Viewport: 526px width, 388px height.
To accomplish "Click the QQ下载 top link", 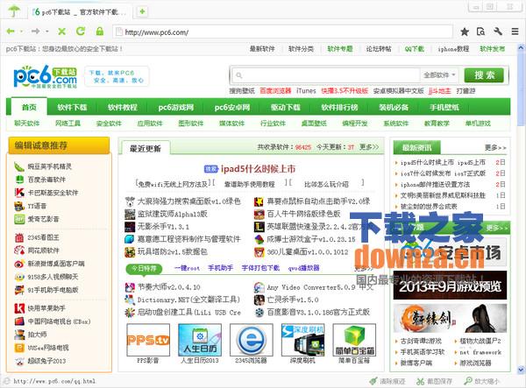I will point(415,49).
